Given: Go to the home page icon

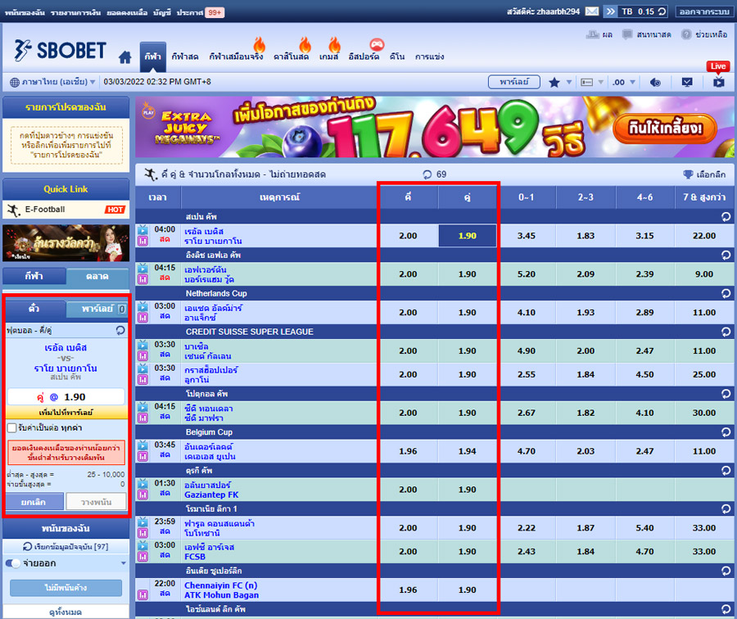Looking at the screenshot, I should (x=124, y=57).
